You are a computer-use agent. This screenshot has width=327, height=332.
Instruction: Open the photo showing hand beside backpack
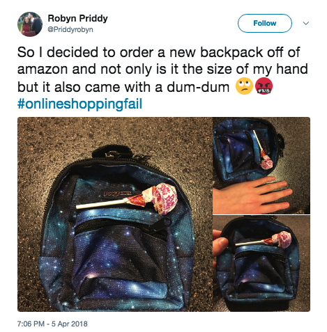[261, 166]
